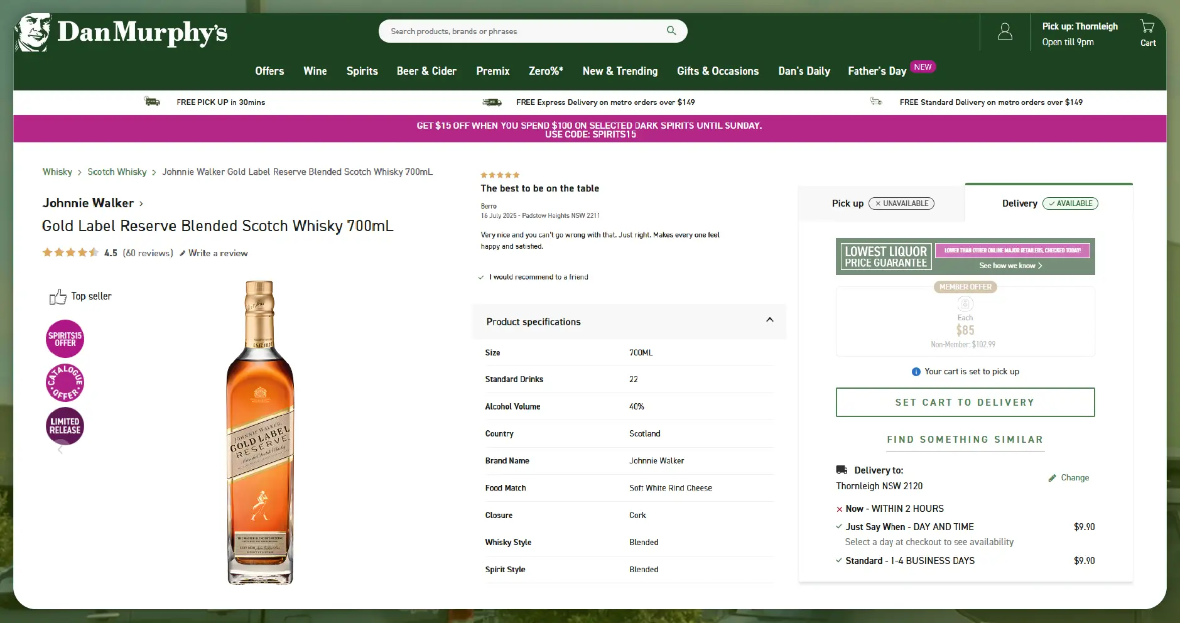Click the Limited Release badge
This screenshot has height=623, width=1180.
pyautogui.click(x=65, y=426)
